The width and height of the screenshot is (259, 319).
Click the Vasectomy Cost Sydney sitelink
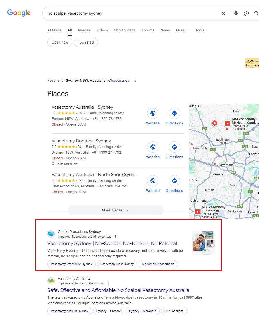point(117,264)
